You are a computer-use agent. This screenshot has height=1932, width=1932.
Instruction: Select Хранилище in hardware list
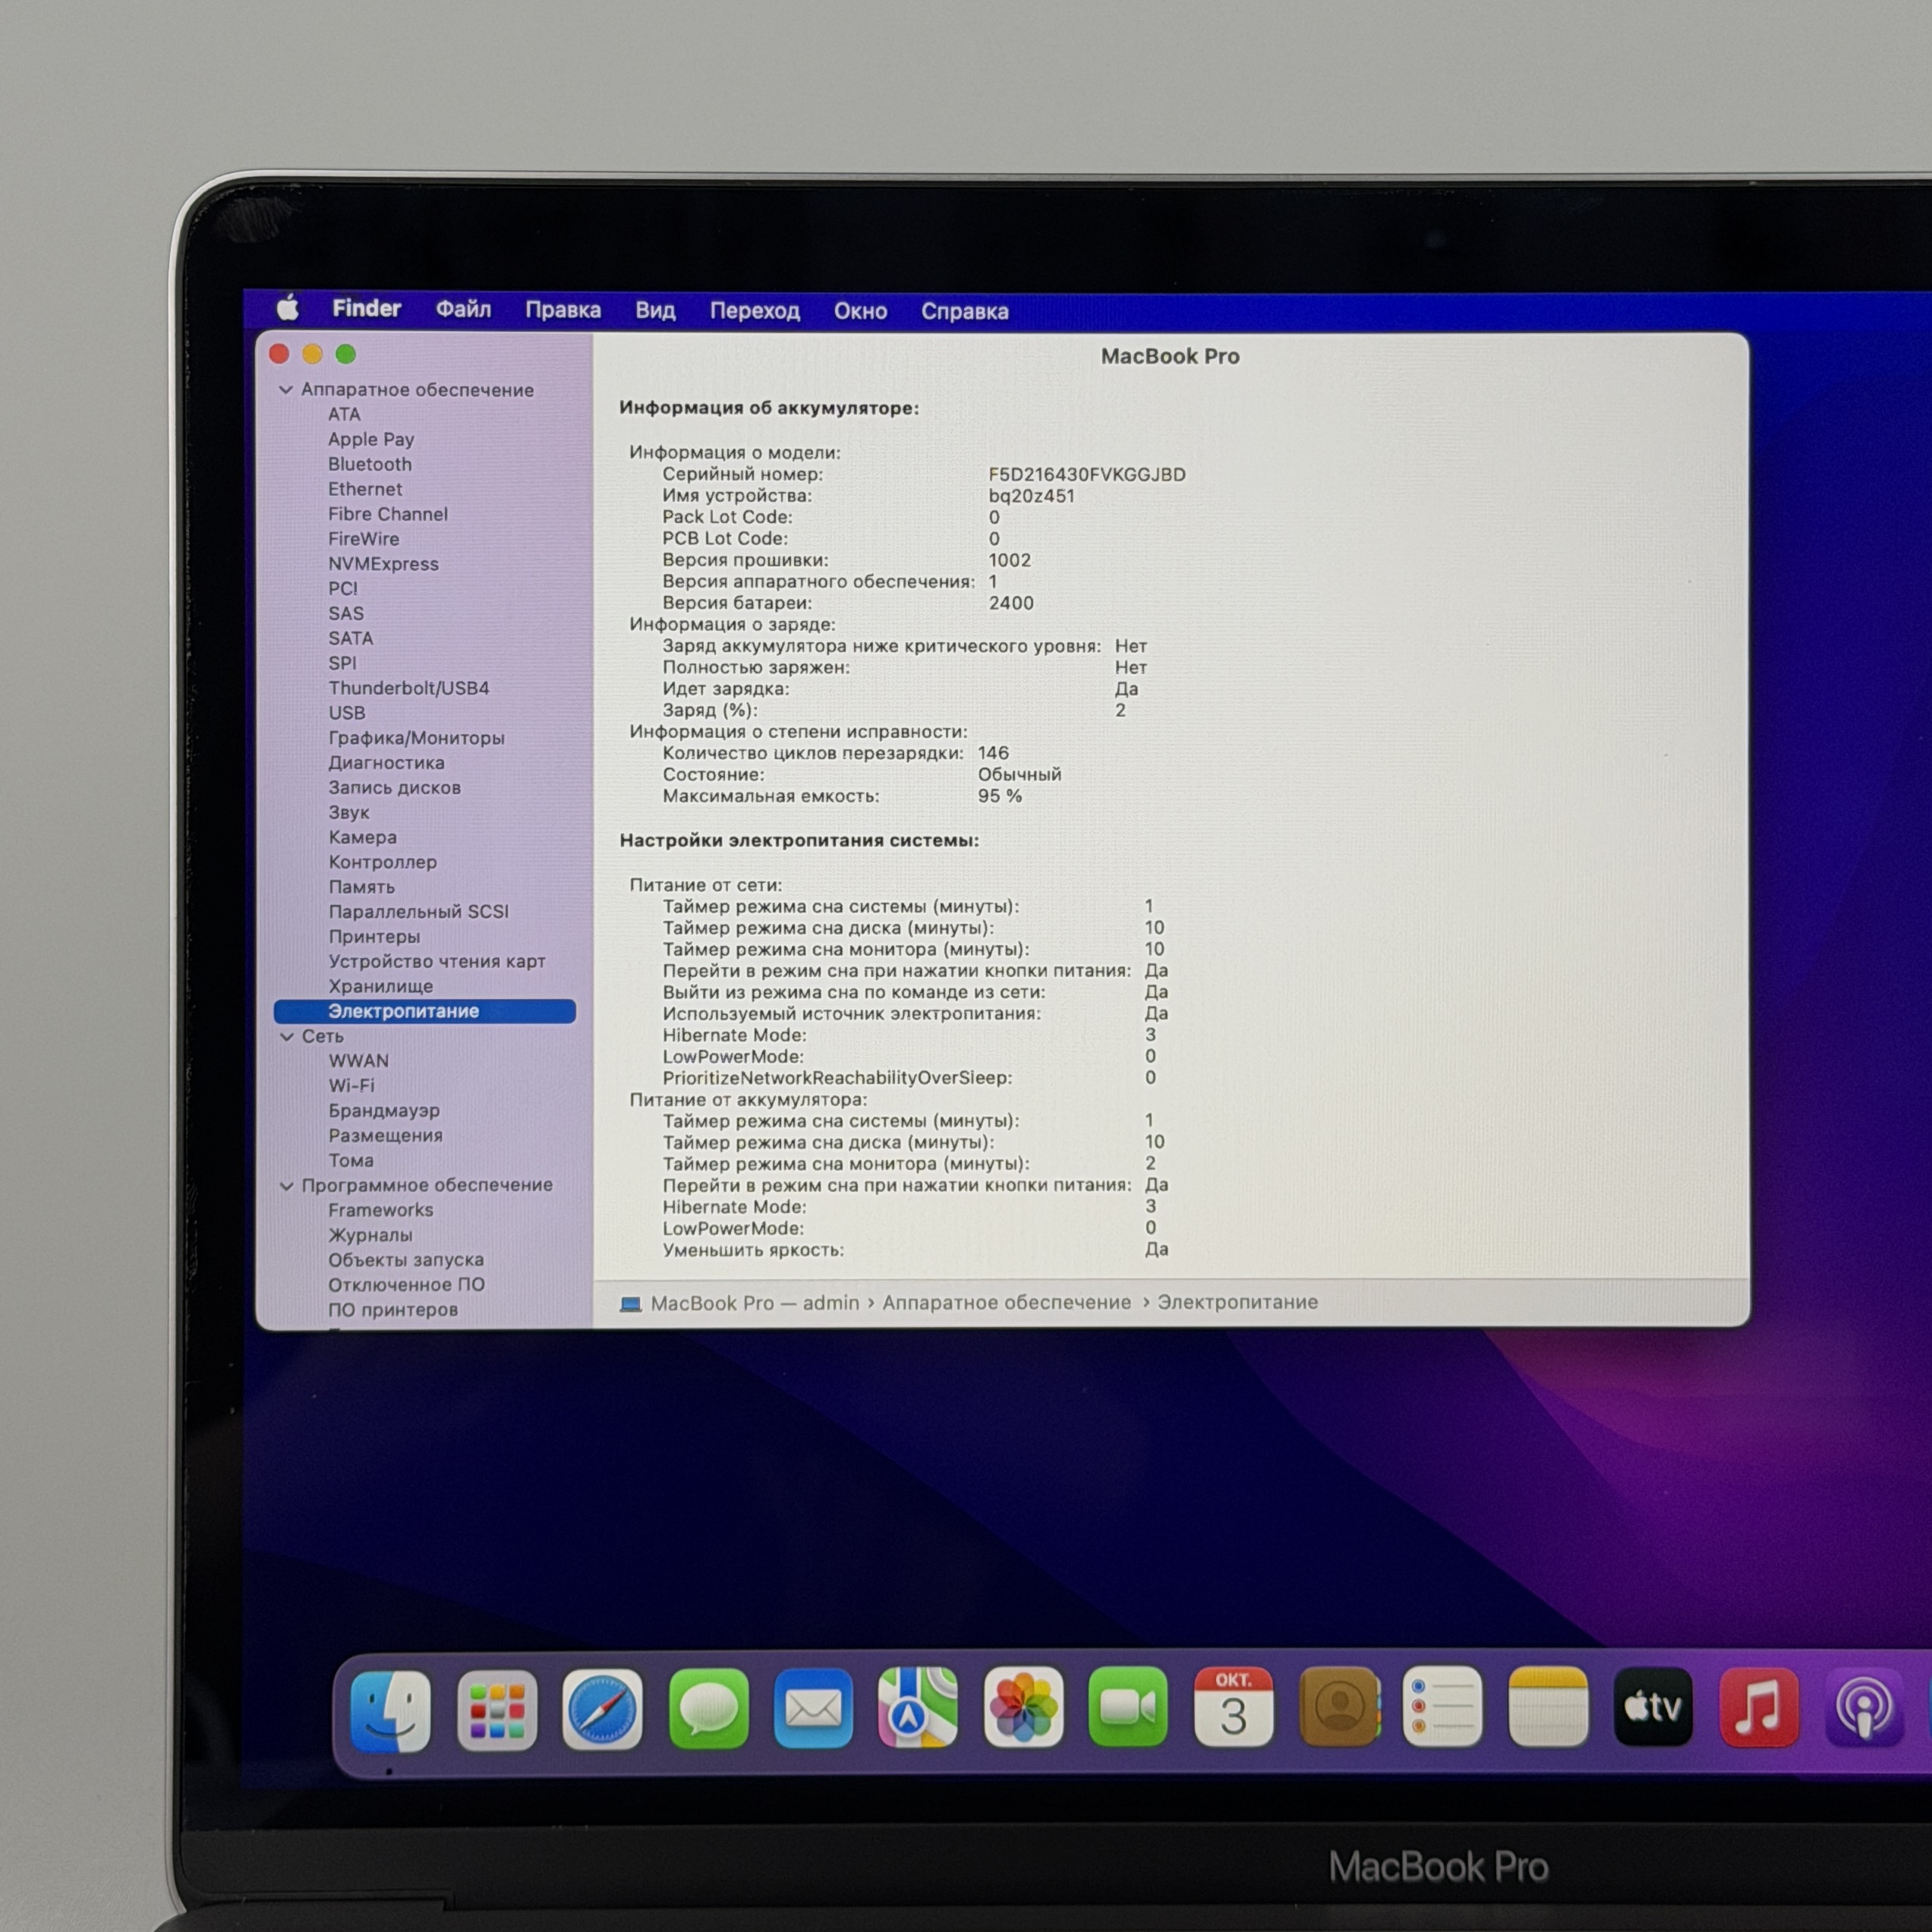coord(380,986)
